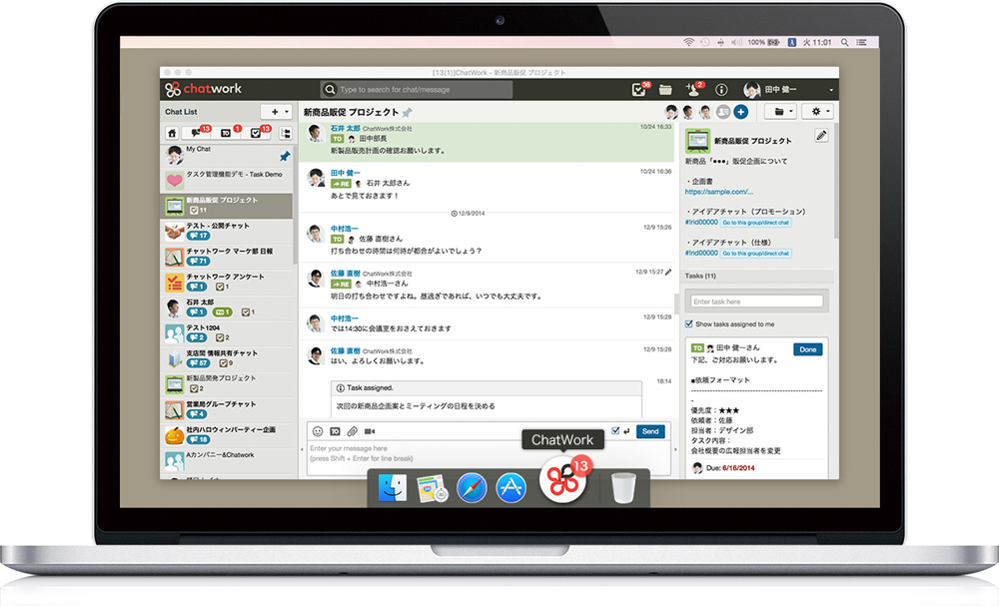Open 石井 太郎 direct chat in list
This screenshot has height=606, width=999.
[226, 307]
